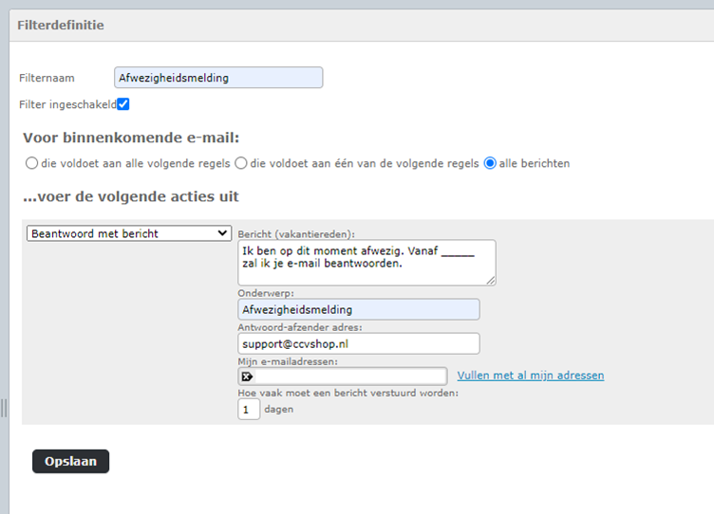The image size is (714, 514).
Task: Click the Filternaam text field
Action: (218, 78)
